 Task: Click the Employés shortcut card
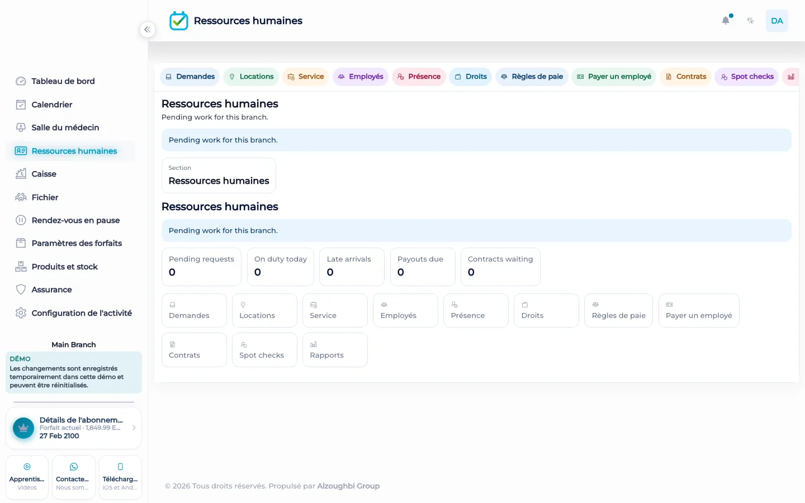(x=405, y=311)
